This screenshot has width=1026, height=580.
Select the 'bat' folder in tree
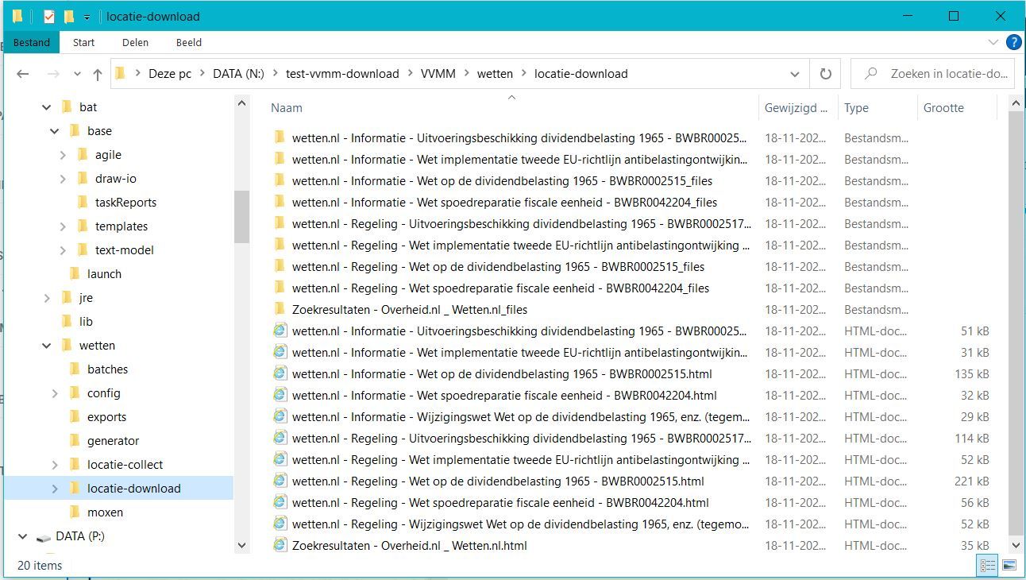pos(88,107)
